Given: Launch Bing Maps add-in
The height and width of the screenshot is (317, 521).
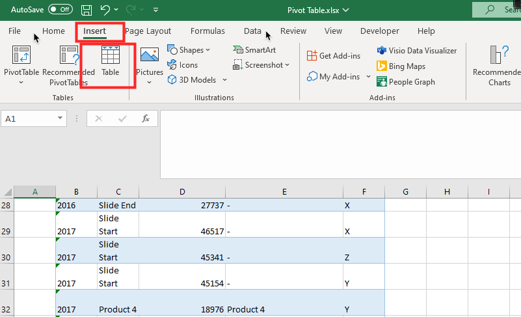Looking at the screenshot, I should 401,66.
